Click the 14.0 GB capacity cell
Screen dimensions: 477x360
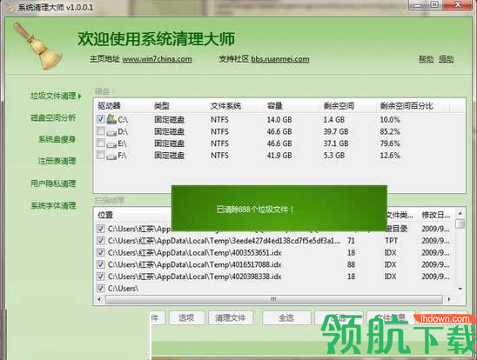click(279, 120)
